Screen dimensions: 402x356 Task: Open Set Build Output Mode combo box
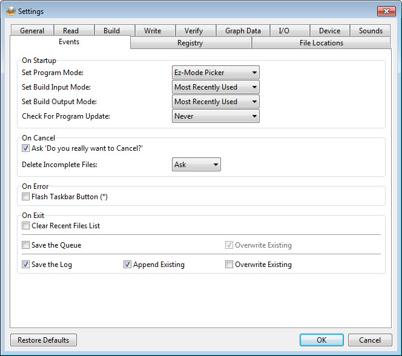(216, 102)
